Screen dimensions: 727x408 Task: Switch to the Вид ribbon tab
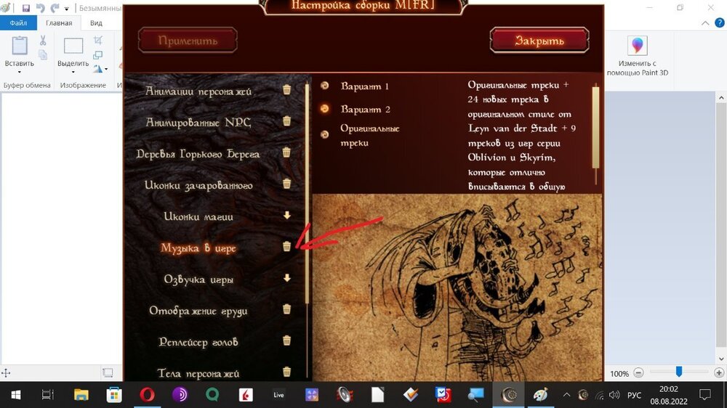click(x=96, y=23)
